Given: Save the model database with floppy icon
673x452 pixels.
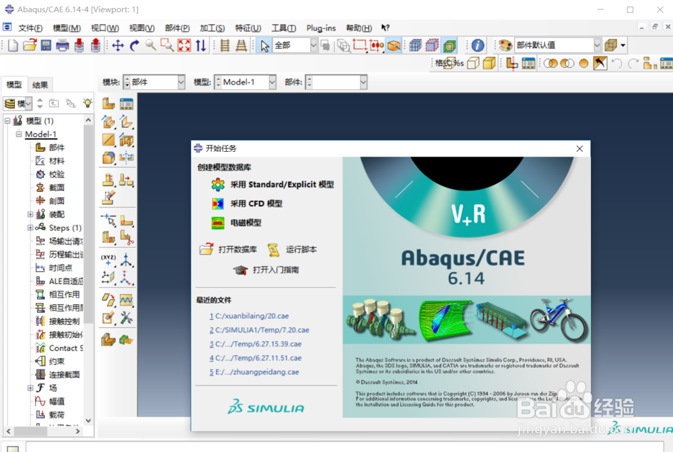Looking at the screenshot, I should click(x=46, y=45).
